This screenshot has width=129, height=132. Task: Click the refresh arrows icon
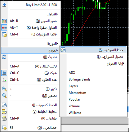pos(4,57)
